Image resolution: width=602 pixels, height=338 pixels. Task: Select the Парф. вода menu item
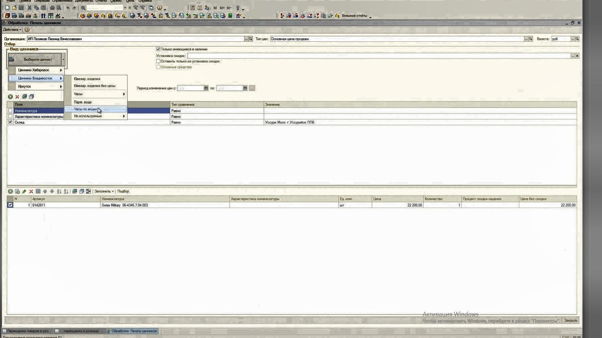[x=83, y=102]
